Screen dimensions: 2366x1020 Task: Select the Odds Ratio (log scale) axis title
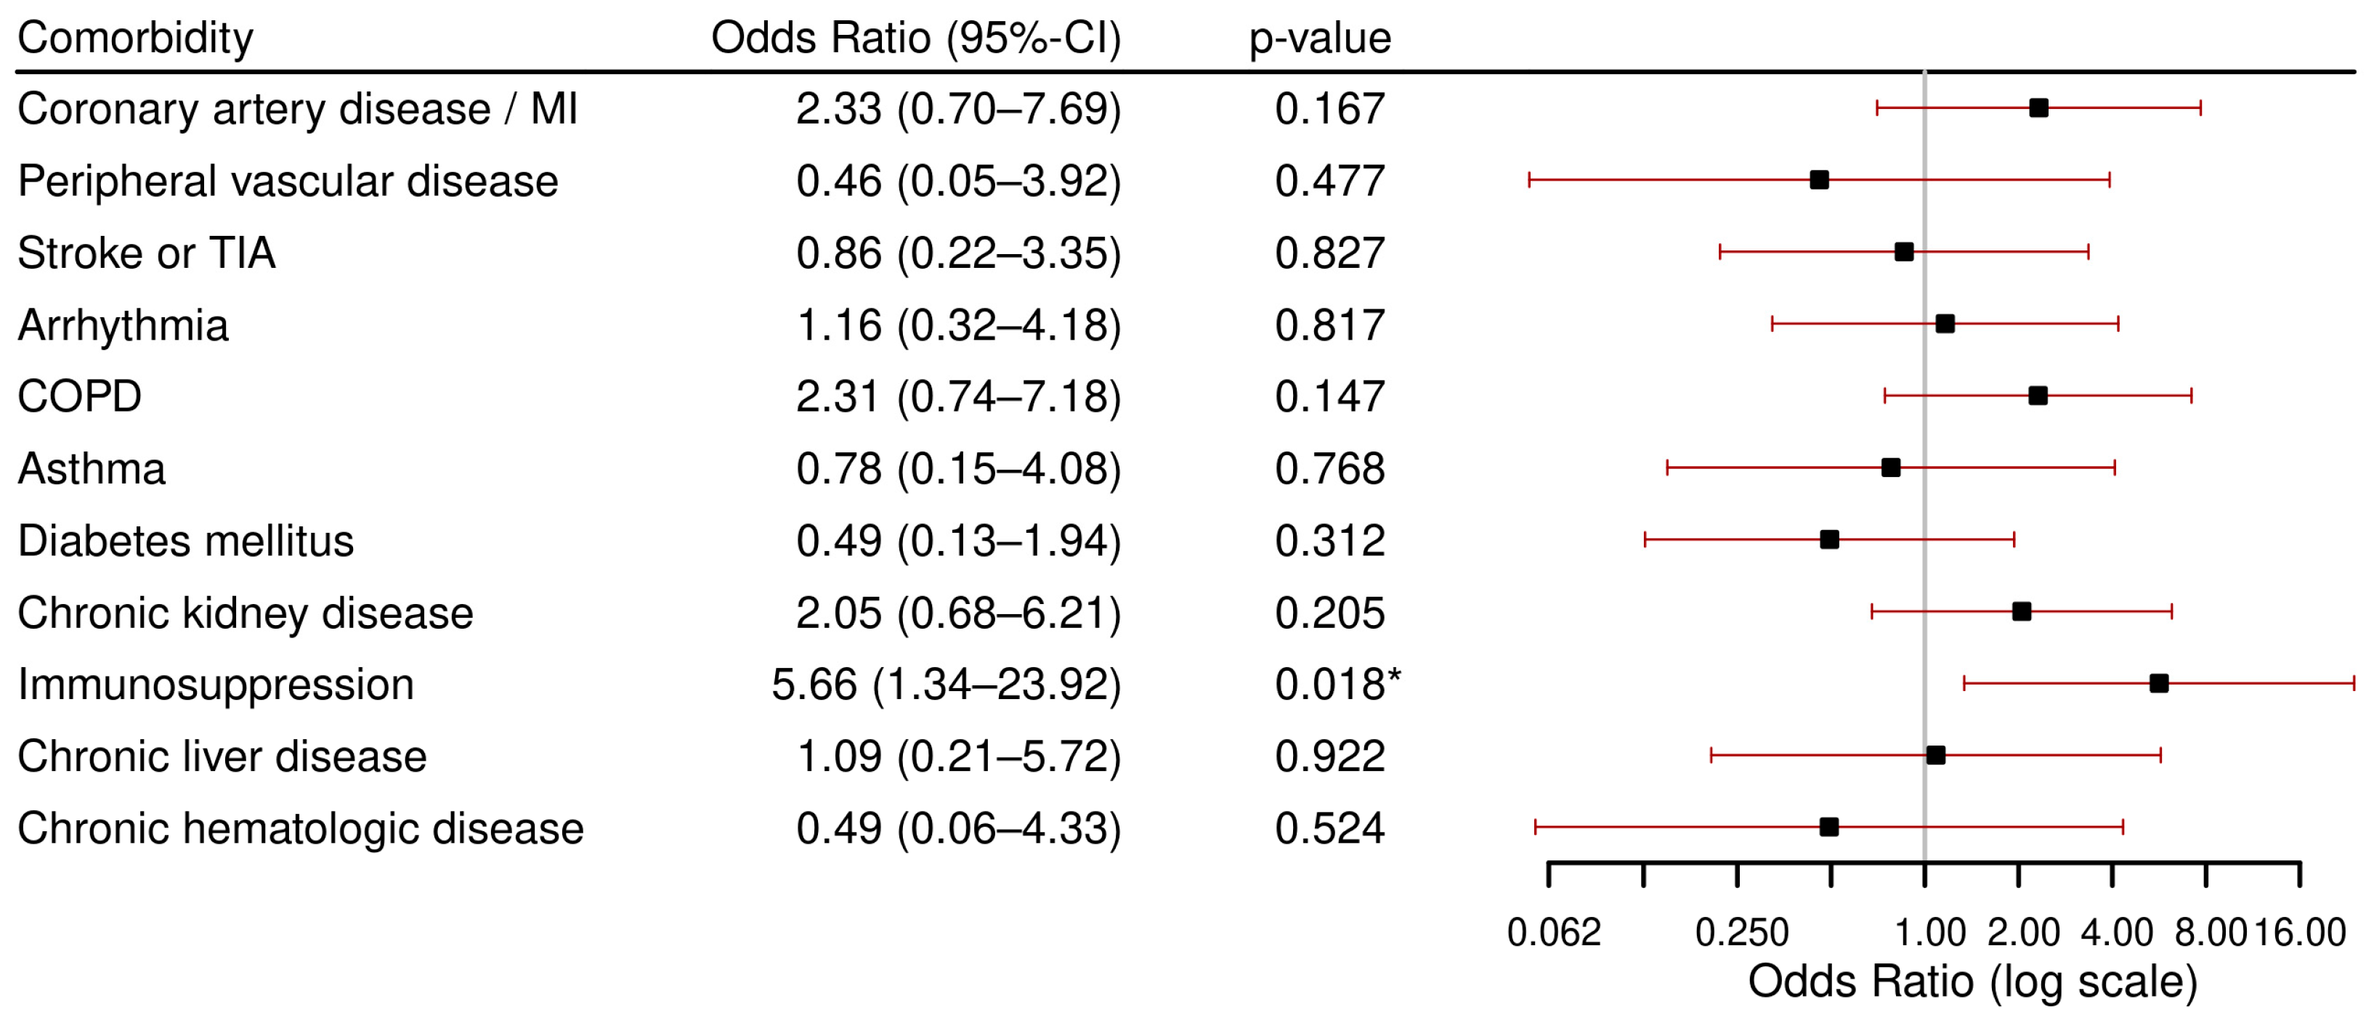(1972, 982)
